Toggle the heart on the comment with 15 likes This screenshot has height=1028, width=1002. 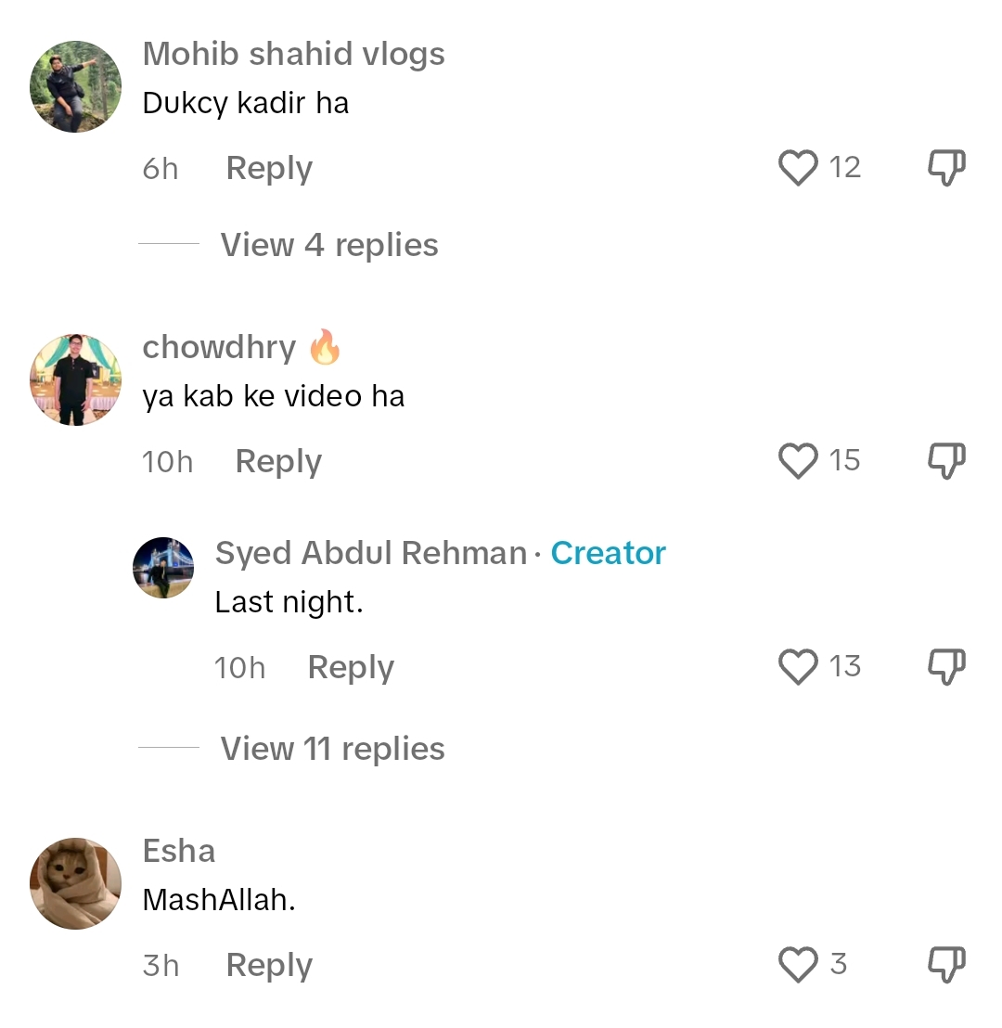click(796, 461)
